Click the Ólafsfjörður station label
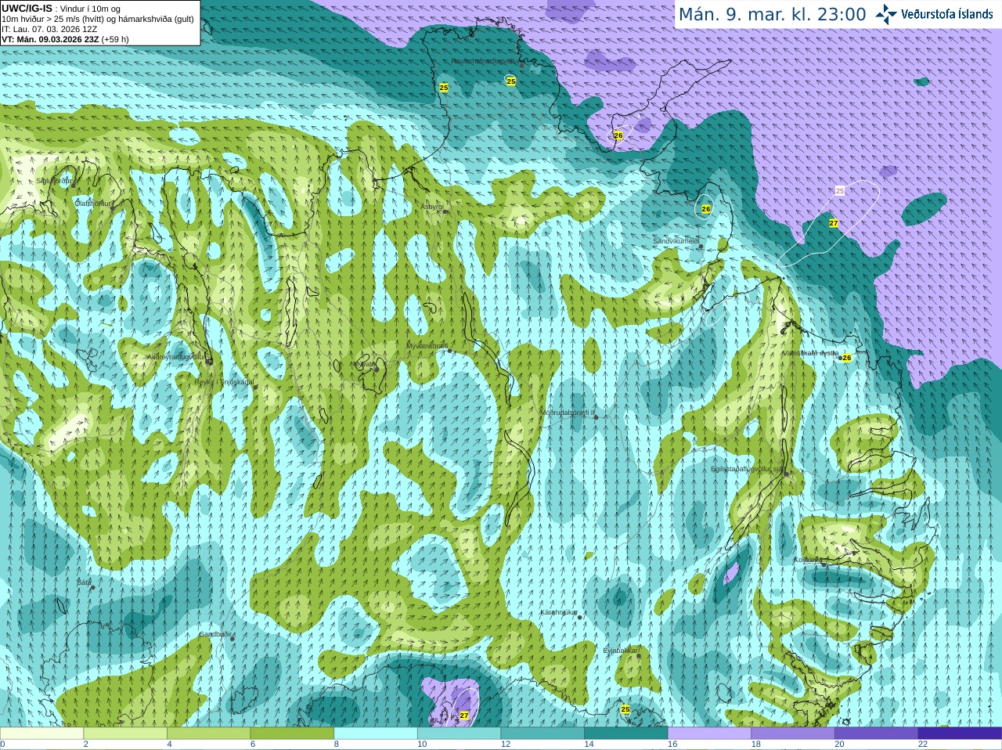The height and width of the screenshot is (750, 1002). pos(94,204)
